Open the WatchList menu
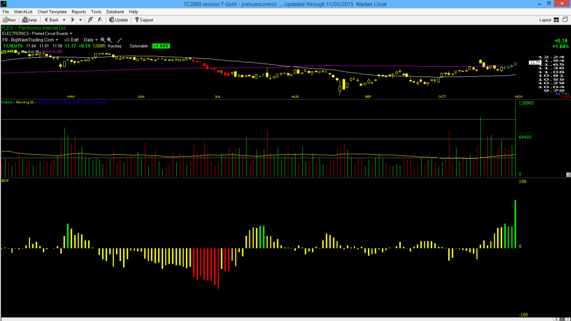Screen dimensions: 571x321 (x=23, y=12)
